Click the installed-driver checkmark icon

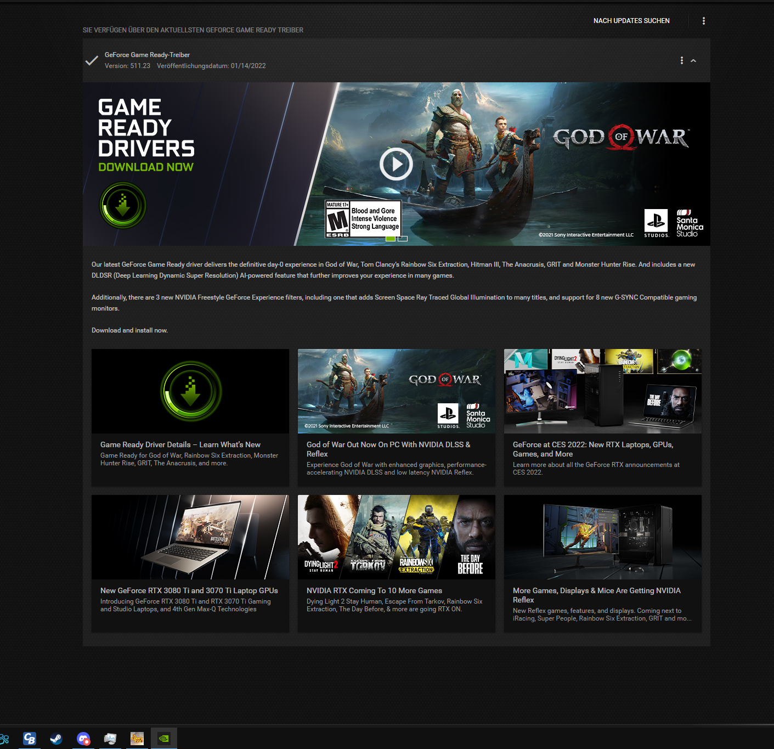tap(92, 60)
